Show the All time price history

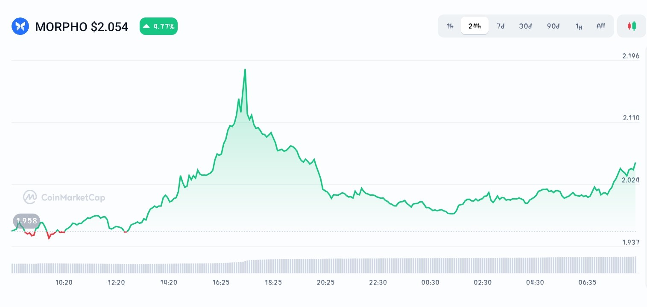tap(600, 26)
